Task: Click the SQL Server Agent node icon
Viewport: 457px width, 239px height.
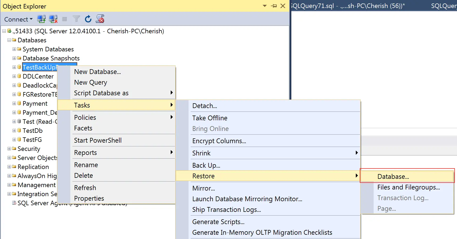Action: point(14,203)
